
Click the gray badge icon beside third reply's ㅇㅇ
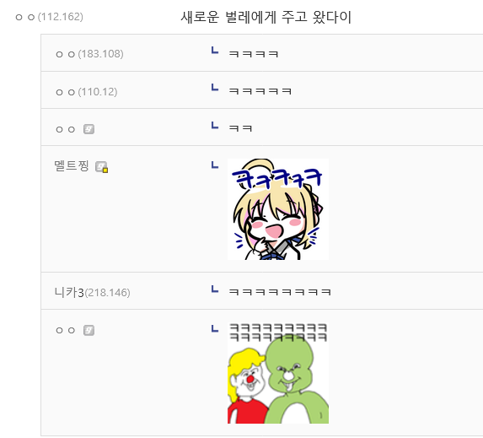tap(89, 129)
